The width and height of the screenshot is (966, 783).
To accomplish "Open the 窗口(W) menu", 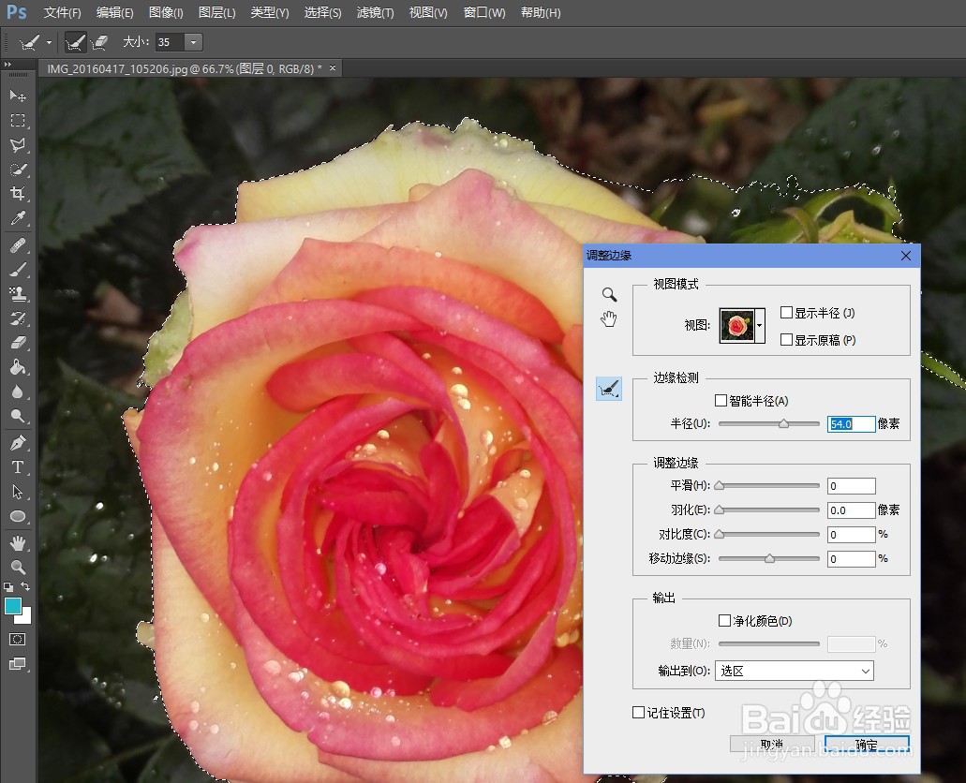I will 484,12.
